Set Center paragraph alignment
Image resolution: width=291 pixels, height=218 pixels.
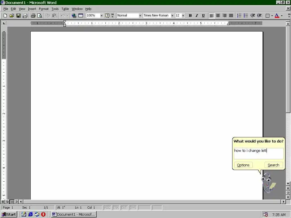tap(218, 16)
